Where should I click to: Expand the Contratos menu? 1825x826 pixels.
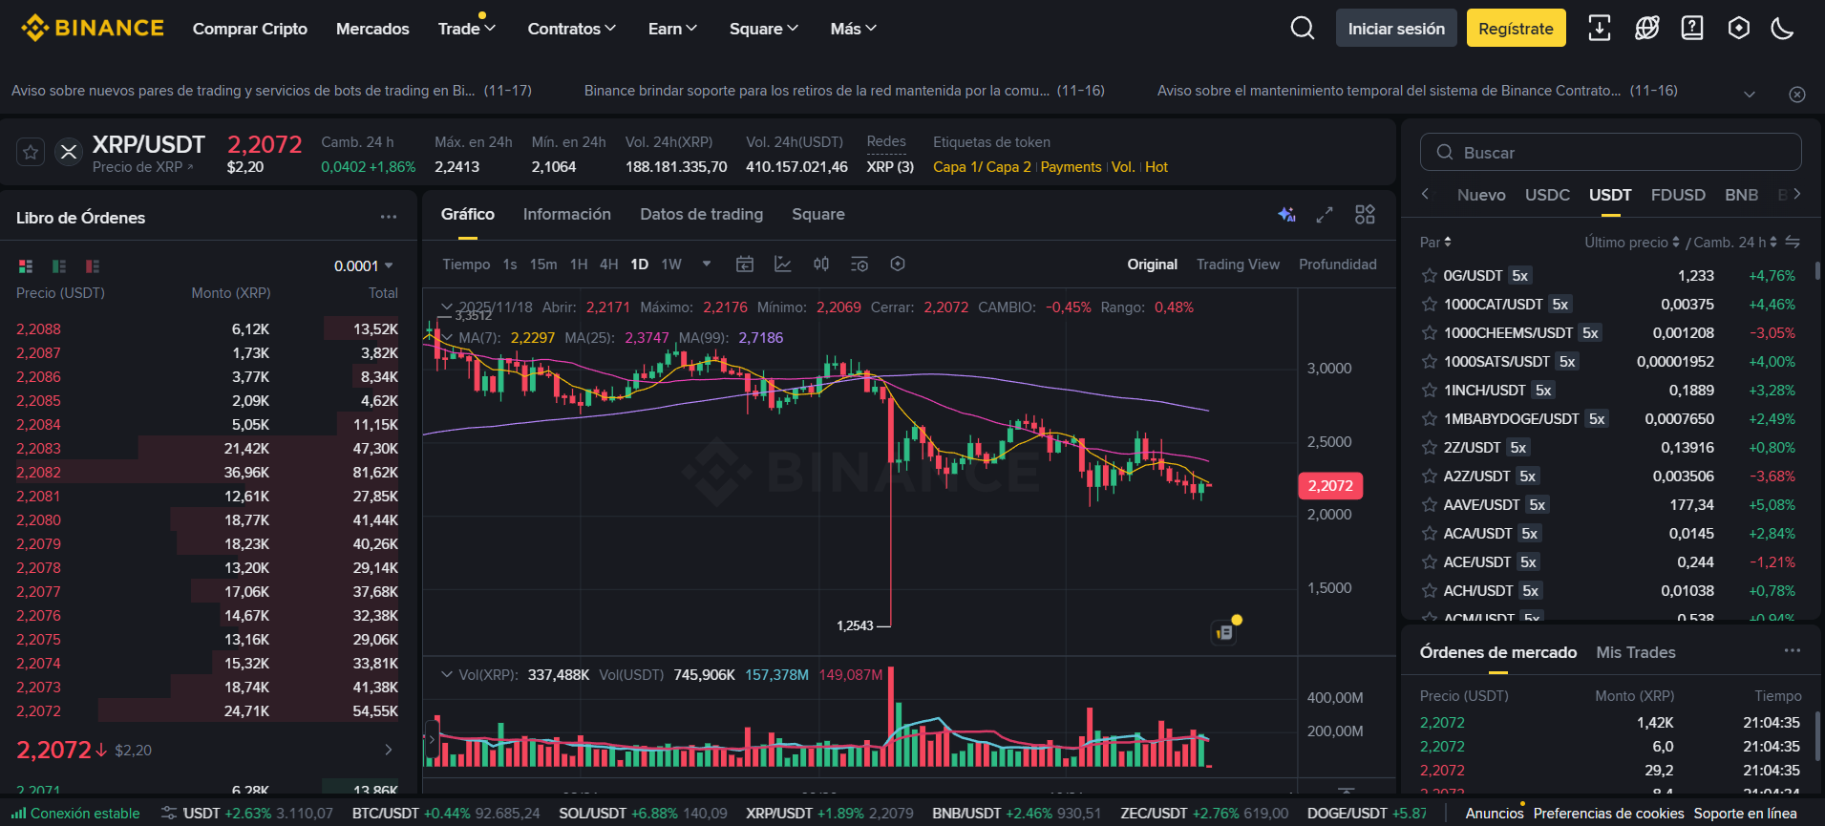pos(571,29)
